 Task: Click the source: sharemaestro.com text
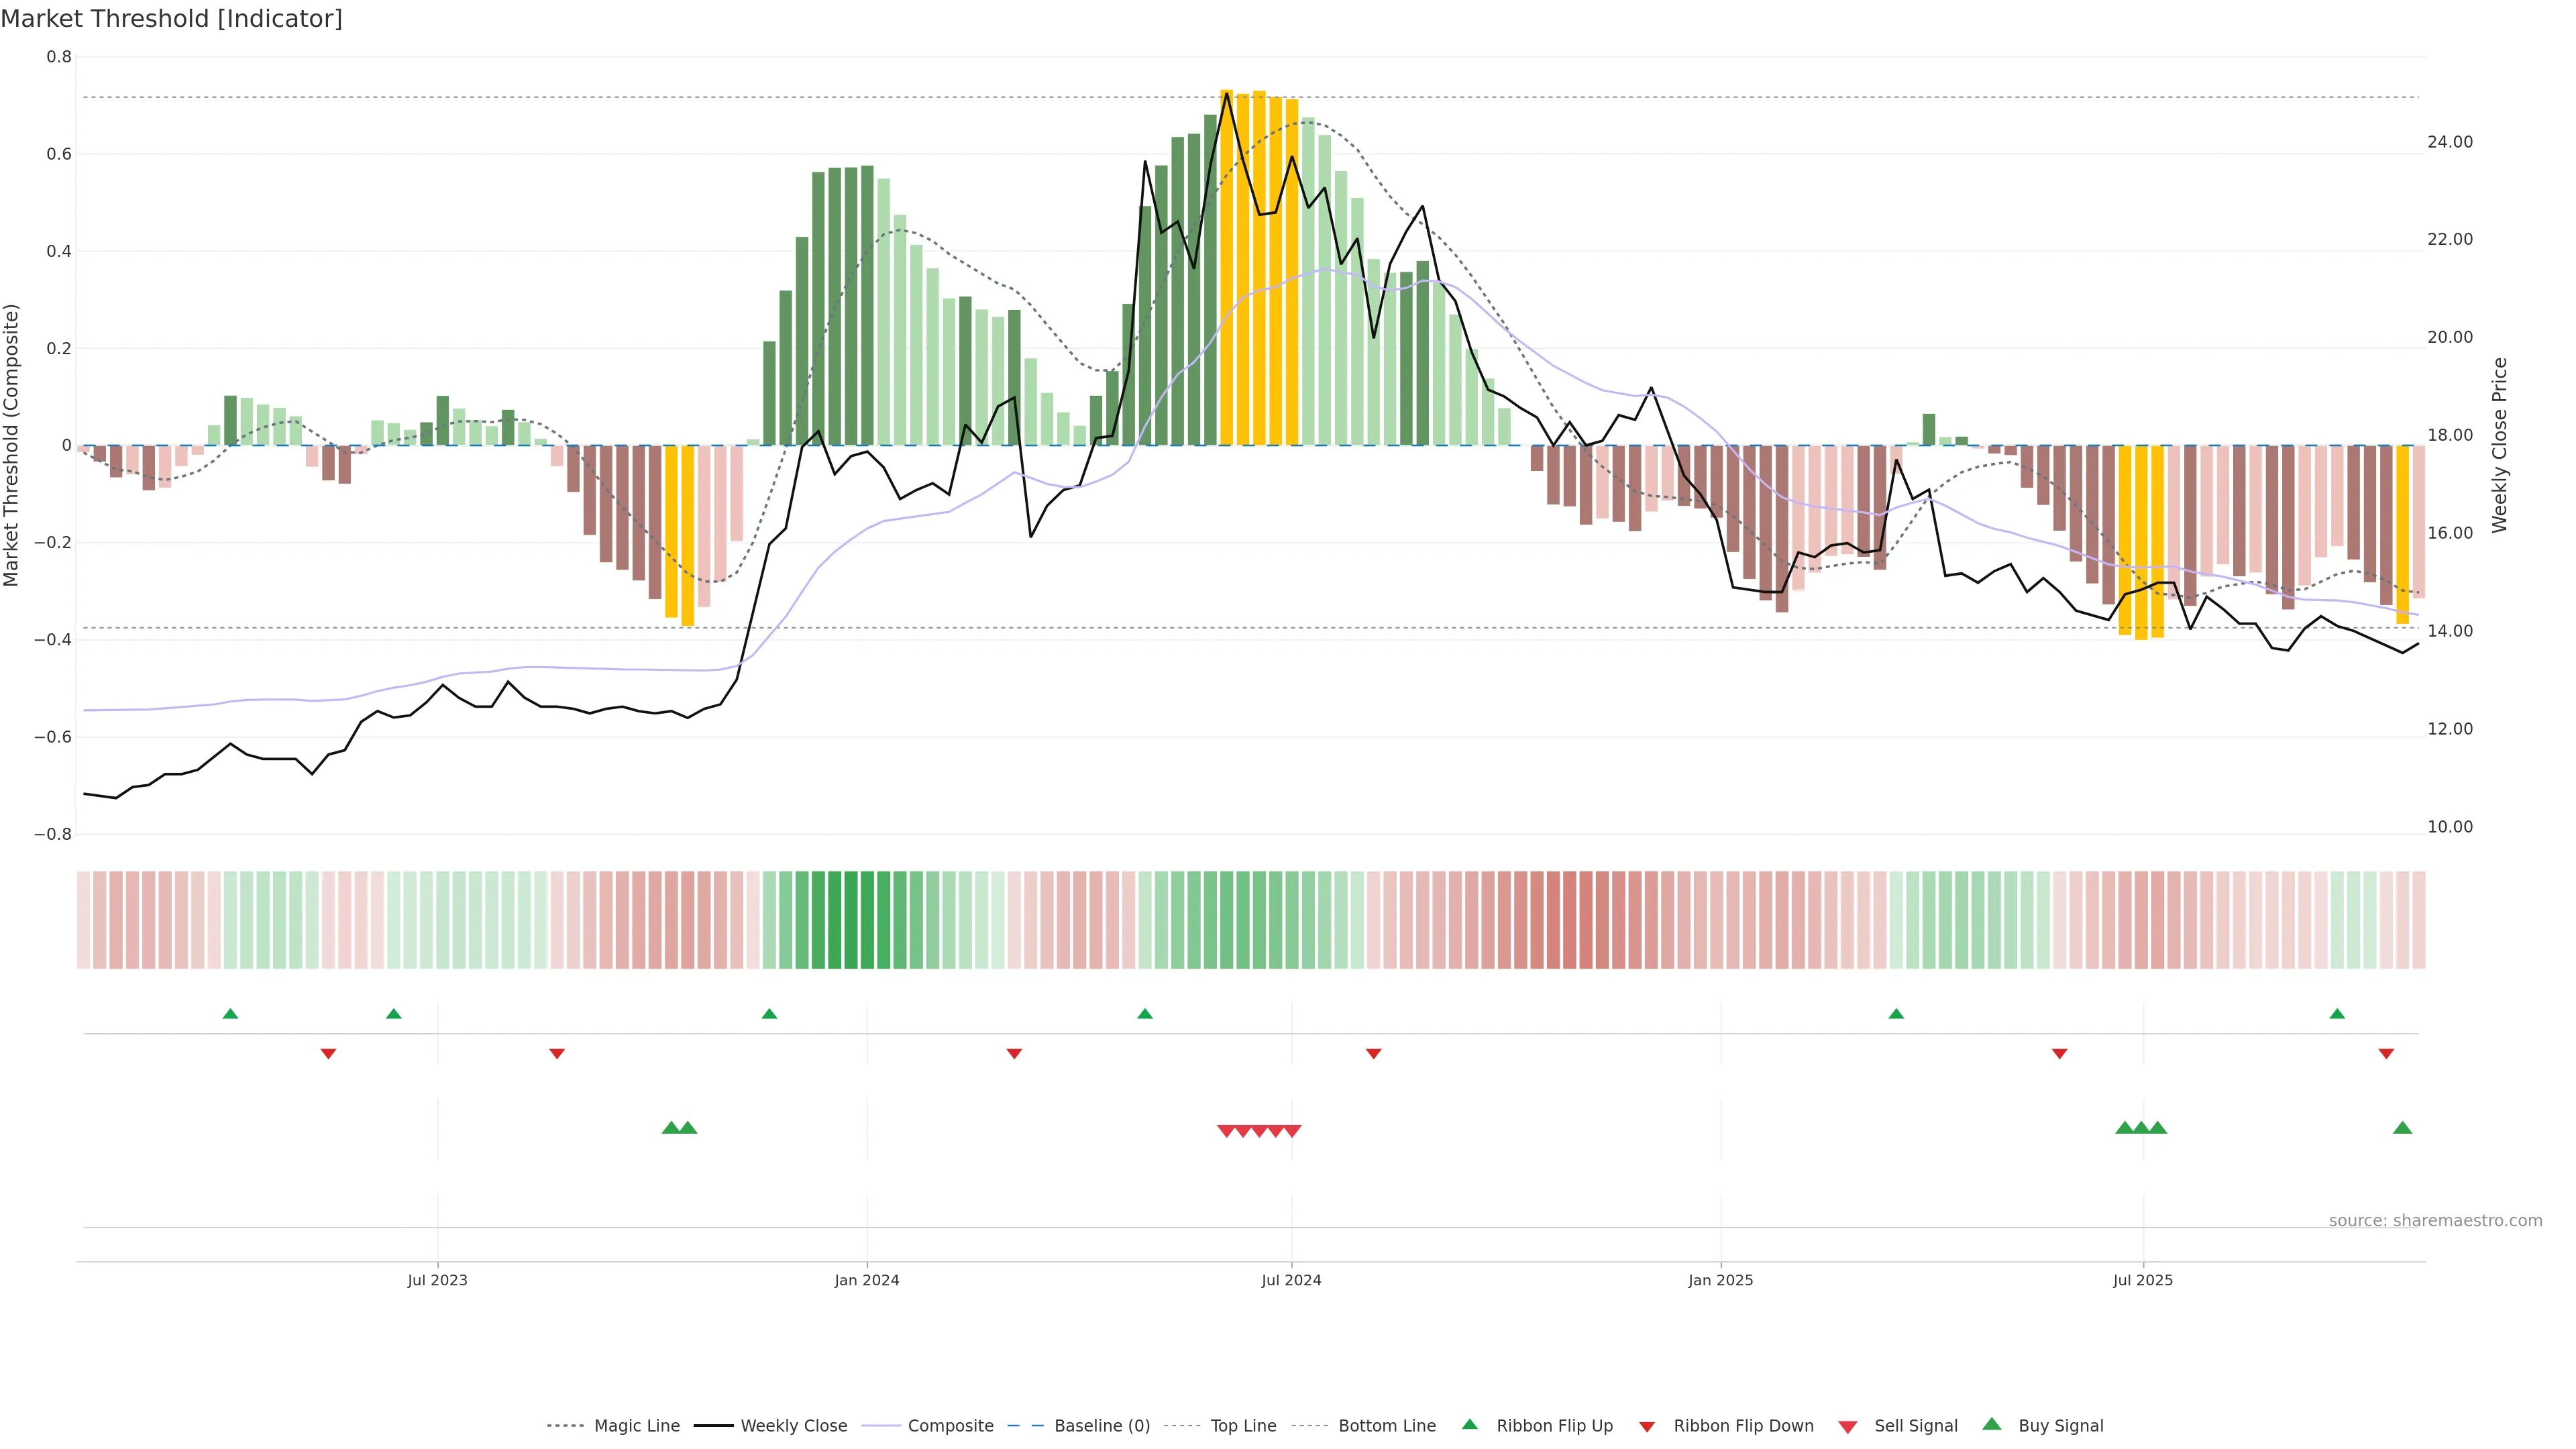pyautogui.click(x=2435, y=1221)
